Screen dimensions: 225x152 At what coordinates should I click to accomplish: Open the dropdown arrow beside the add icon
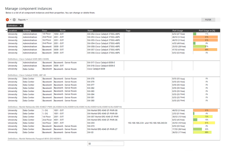[x=11, y=20]
